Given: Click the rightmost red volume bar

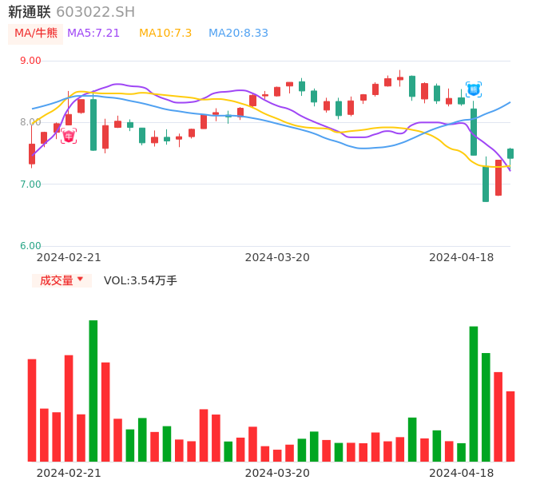Looking at the screenshot, I should (510, 426).
